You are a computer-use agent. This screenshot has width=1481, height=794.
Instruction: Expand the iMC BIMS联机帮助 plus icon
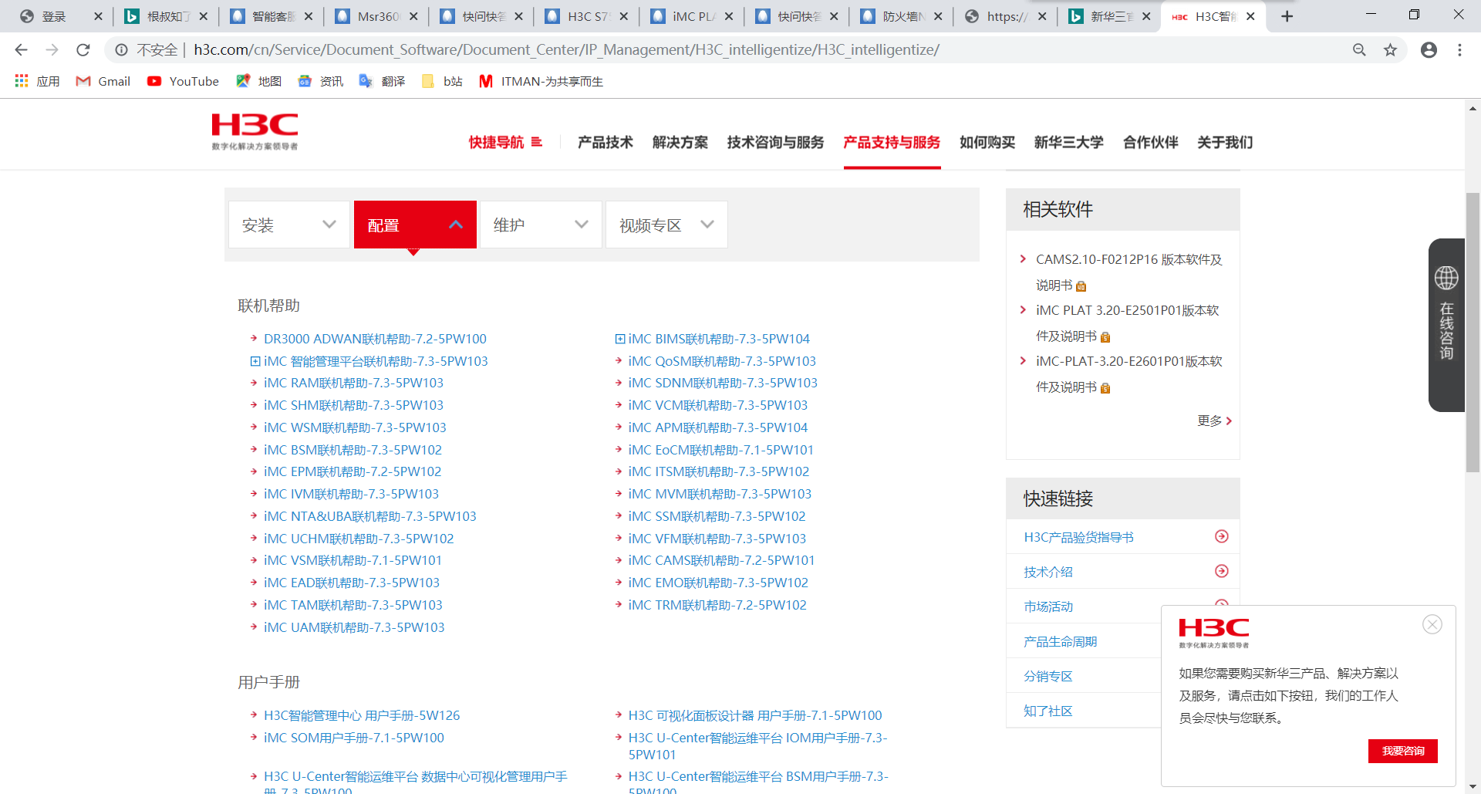click(x=620, y=339)
